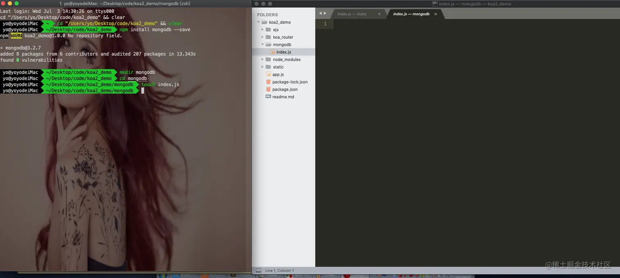Click '+ mongodb@3.2.7' line in Terminal

21,48
